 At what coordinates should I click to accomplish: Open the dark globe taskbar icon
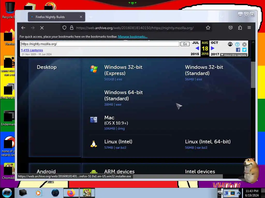pyautogui.click(x=55, y=193)
